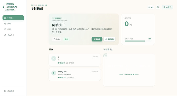The height and width of the screenshot is (96, 177).
Task: Open comments via 进入社区 under post 1
Action: point(70,63)
